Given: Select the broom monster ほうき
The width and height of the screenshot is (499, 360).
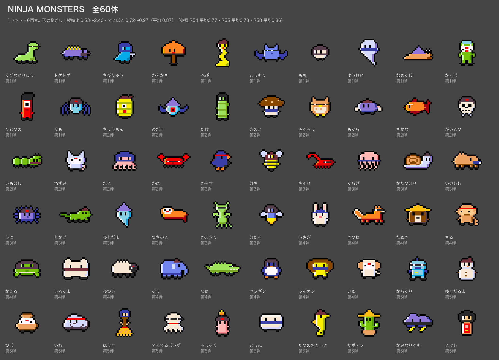Looking at the screenshot, I should [125, 323].
